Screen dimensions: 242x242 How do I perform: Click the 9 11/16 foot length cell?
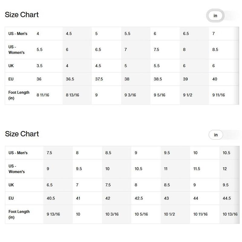pyautogui.click(x=218, y=95)
